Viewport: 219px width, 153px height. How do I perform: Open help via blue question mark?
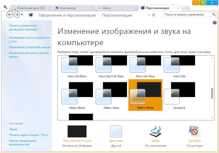(x=214, y=23)
